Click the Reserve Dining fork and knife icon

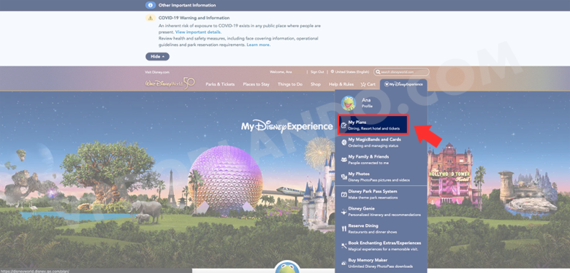(343, 228)
